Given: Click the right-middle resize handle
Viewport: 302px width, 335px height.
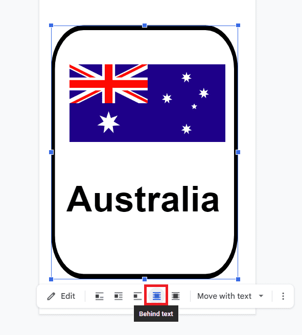Looking at the screenshot, I should (x=238, y=152).
